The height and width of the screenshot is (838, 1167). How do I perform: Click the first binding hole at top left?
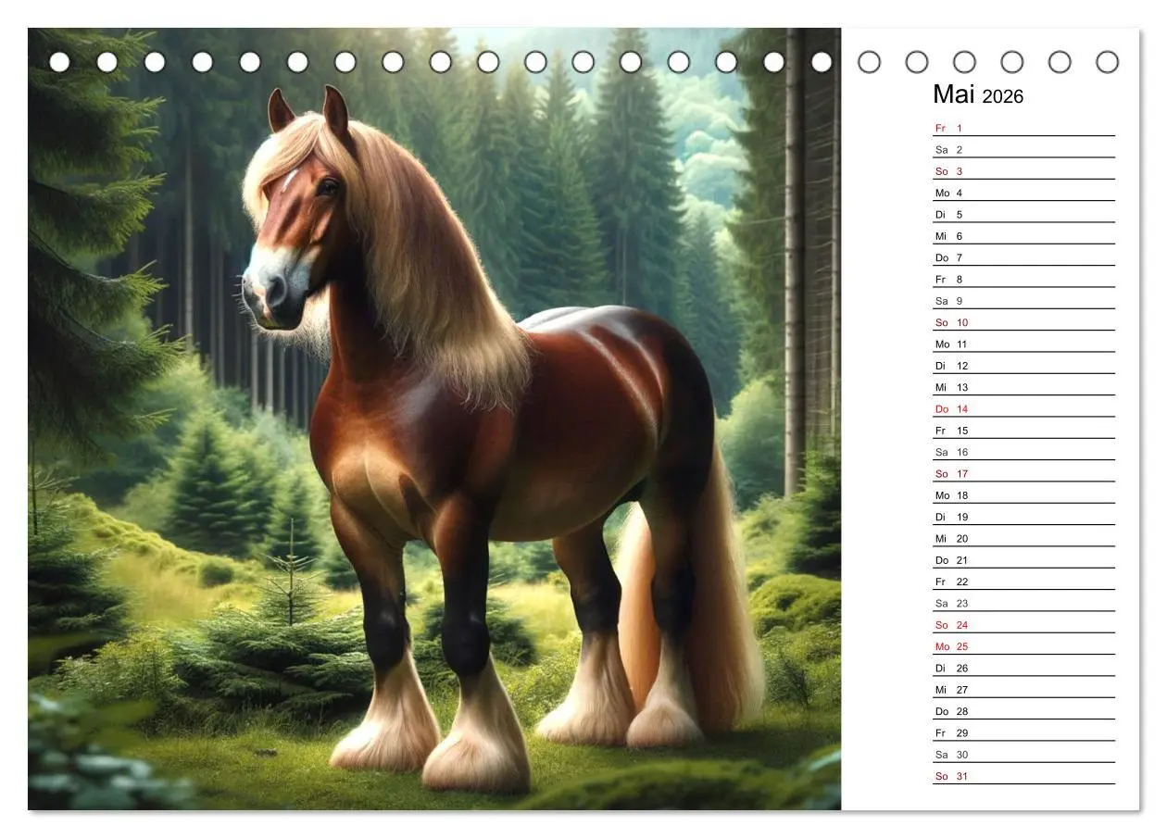click(x=59, y=62)
